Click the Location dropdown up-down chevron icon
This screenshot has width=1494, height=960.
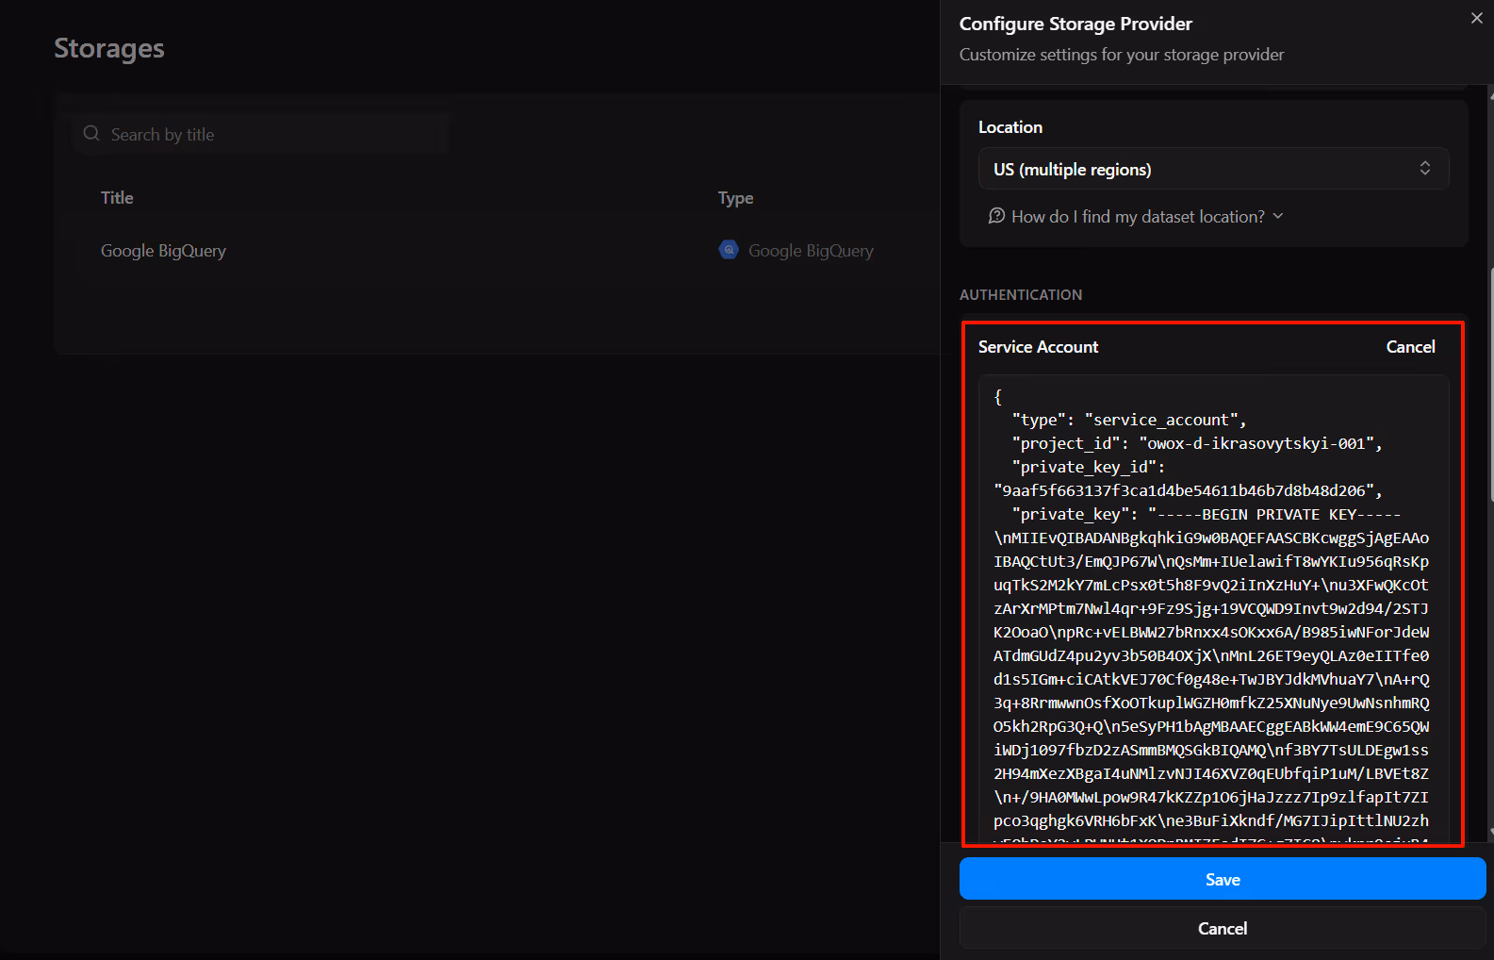point(1425,168)
